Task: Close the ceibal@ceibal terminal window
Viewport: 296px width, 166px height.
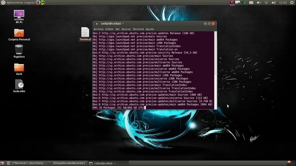Action: pyautogui.click(x=213, y=24)
